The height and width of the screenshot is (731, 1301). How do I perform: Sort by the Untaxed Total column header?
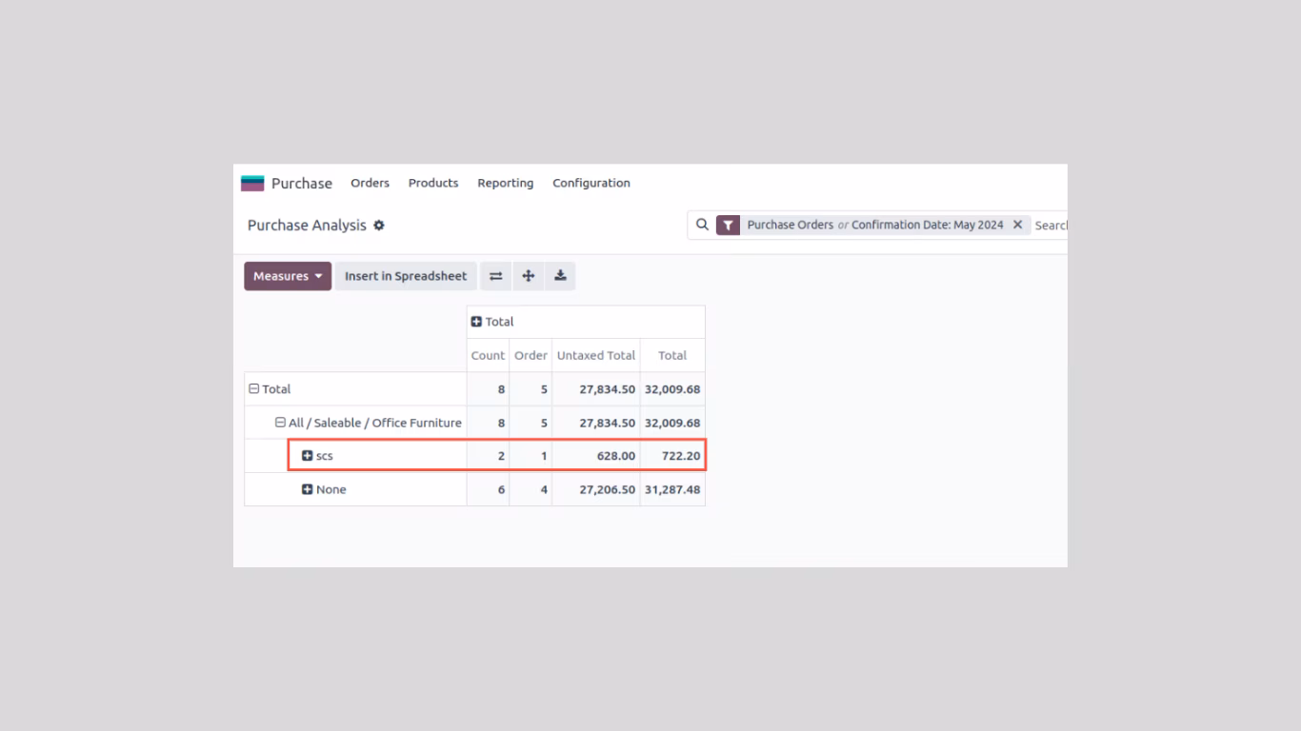[x=596, y=355]
